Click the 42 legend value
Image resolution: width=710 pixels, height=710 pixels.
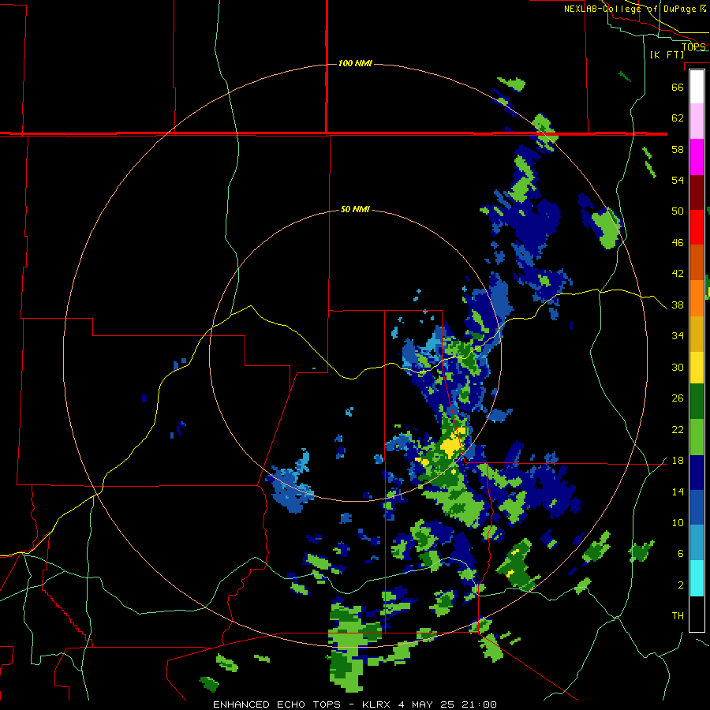678,274
